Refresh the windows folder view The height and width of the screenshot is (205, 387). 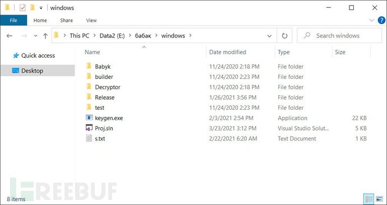[x=284, y=36]
